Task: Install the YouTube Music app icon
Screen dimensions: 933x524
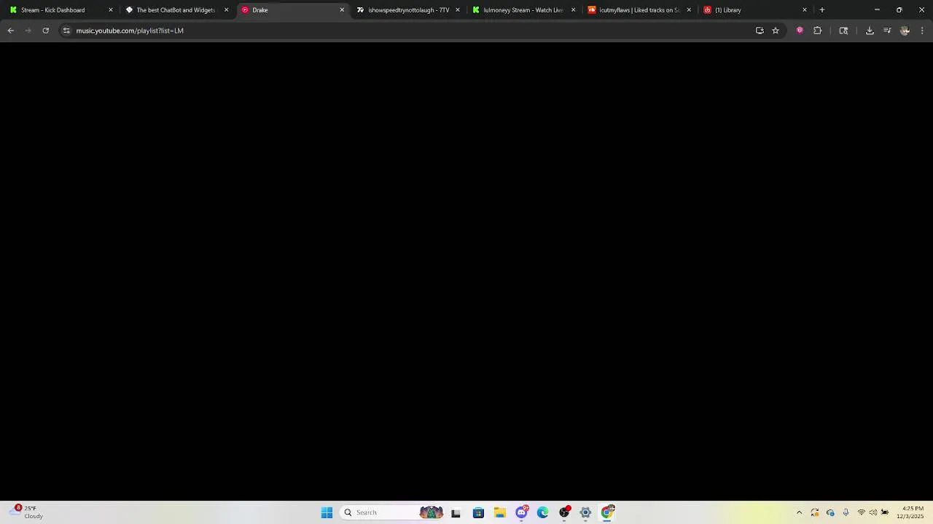Action: click(x=760, y=31)
